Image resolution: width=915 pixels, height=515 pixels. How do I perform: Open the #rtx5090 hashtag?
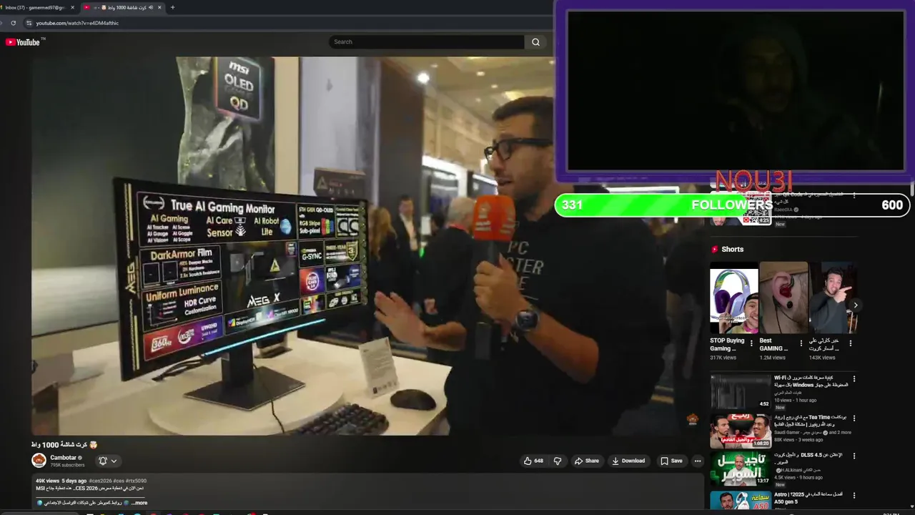pos(136,481)
